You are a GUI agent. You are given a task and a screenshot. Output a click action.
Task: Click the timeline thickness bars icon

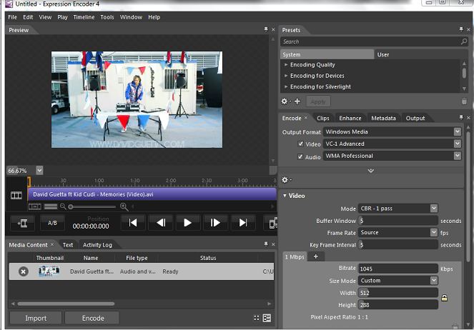click(51, 206)
